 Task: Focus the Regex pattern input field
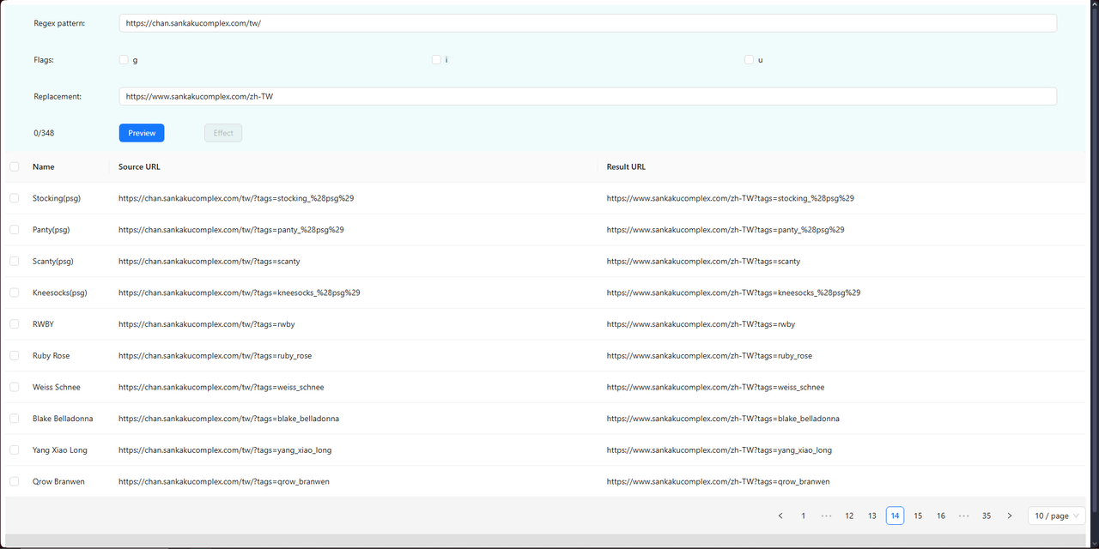pos(588,23)
